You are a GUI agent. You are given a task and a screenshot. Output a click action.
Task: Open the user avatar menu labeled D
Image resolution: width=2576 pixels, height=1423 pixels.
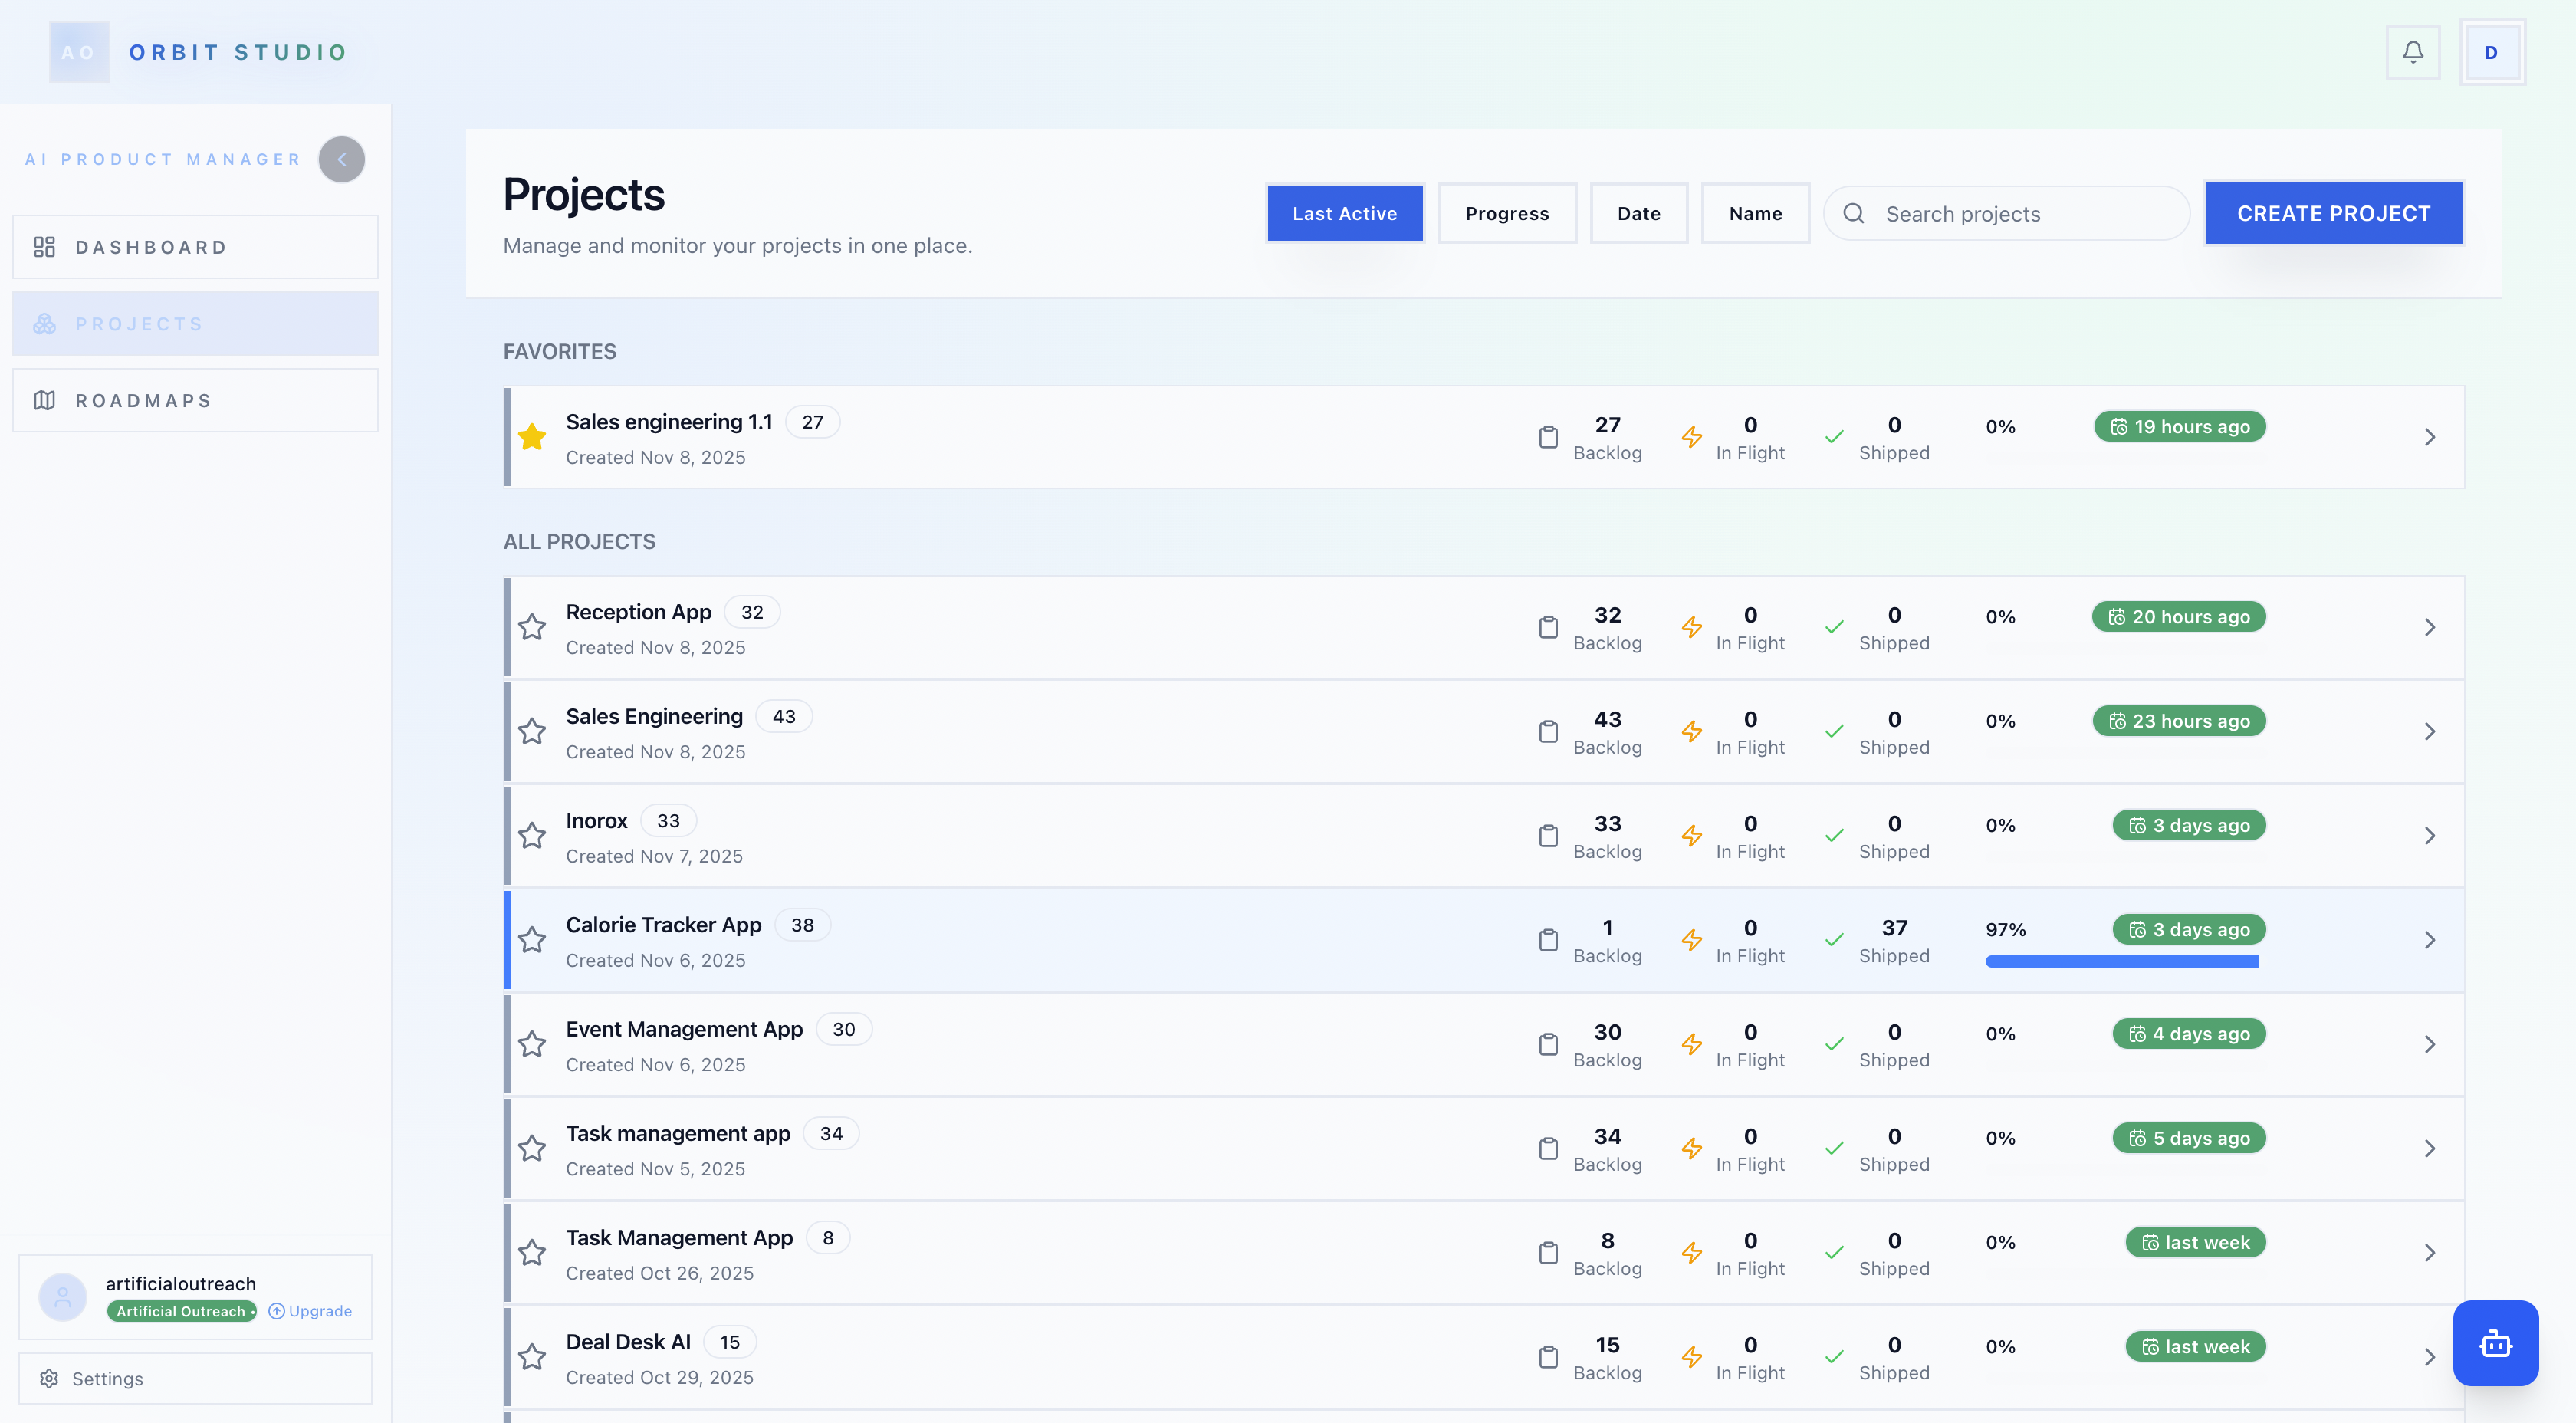pyautogui.click(x=2491, y=52)
